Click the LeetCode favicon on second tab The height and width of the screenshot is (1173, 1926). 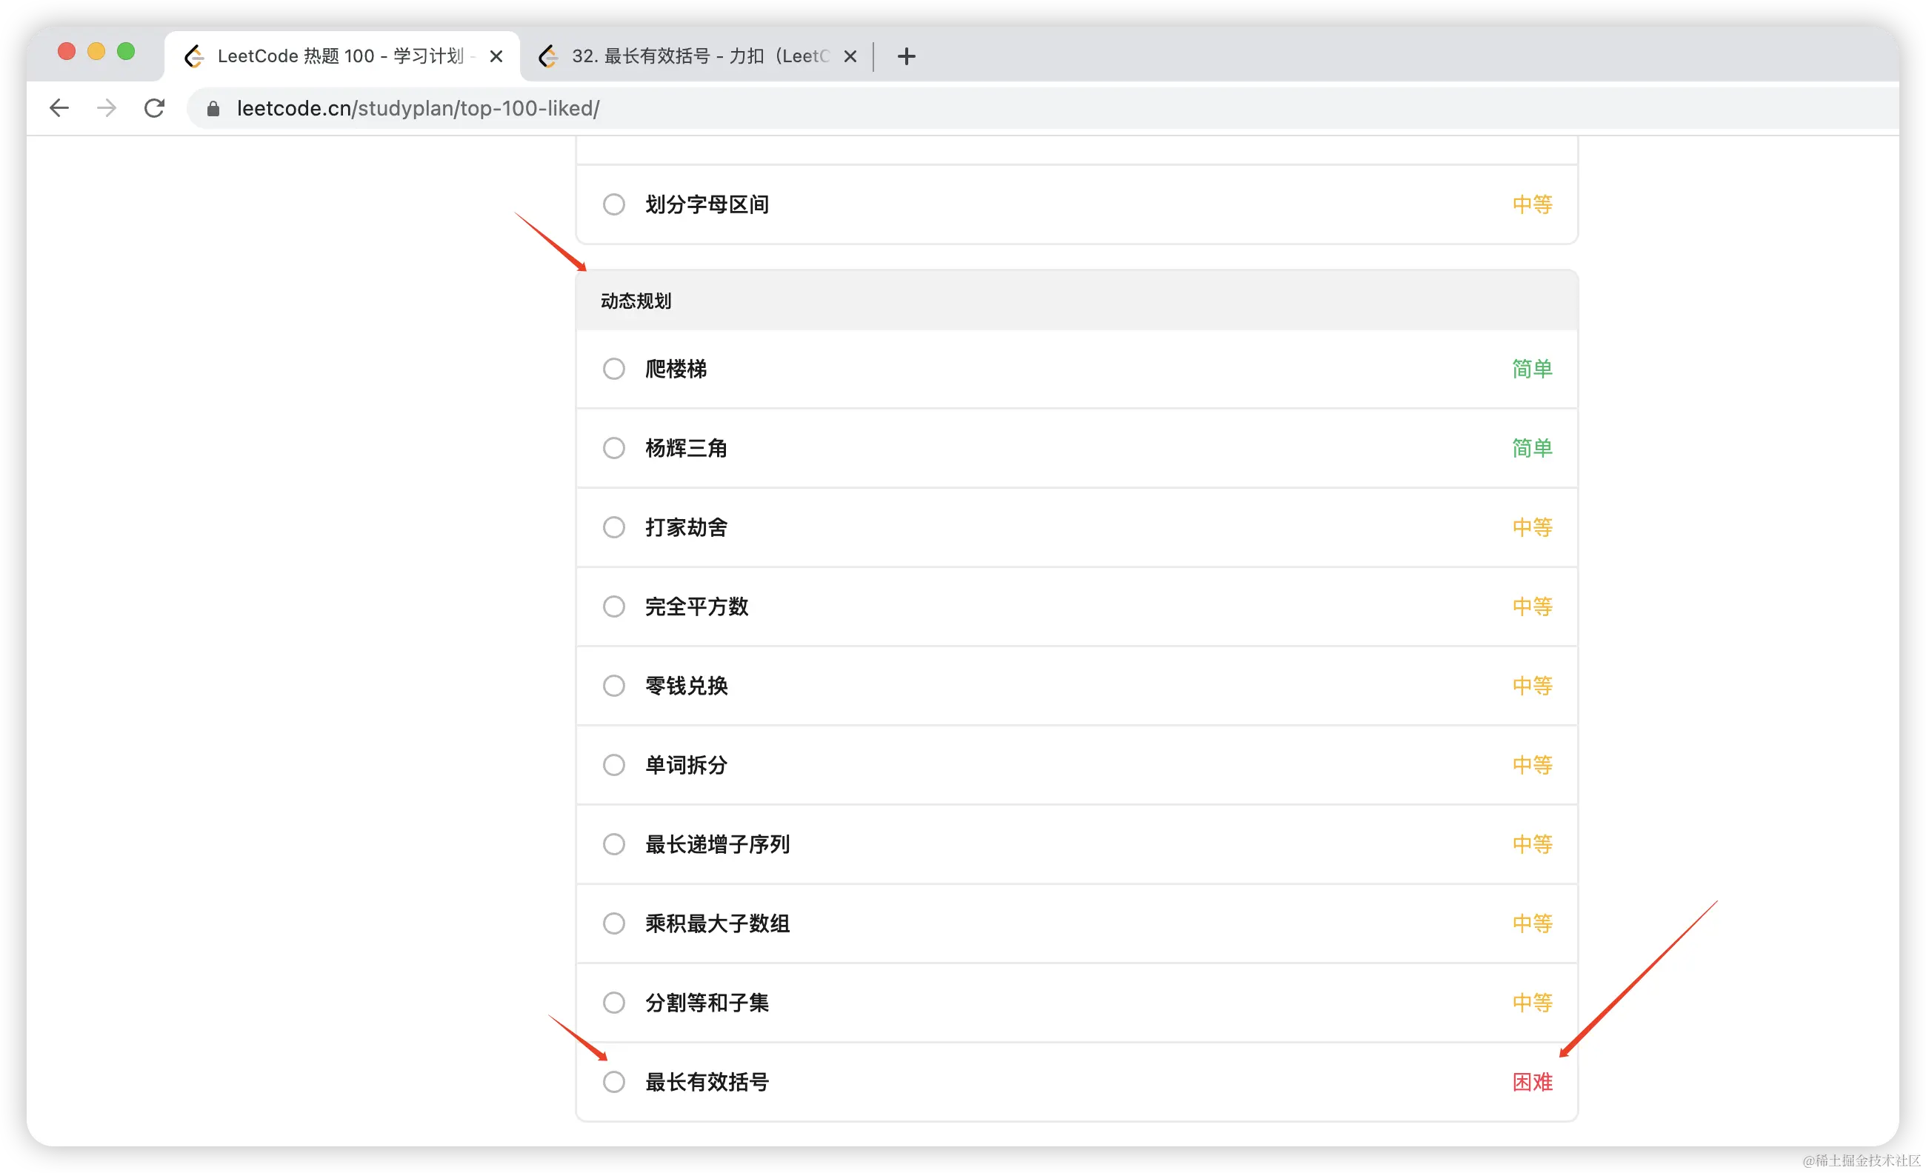click(549, 56)
